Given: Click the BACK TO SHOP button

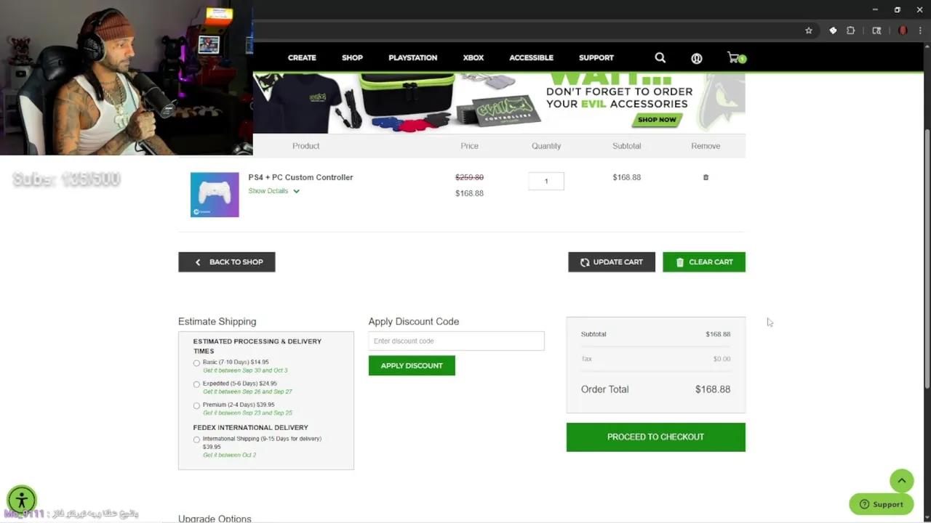Looking at the screenshot, I should [x=227, y=262].
